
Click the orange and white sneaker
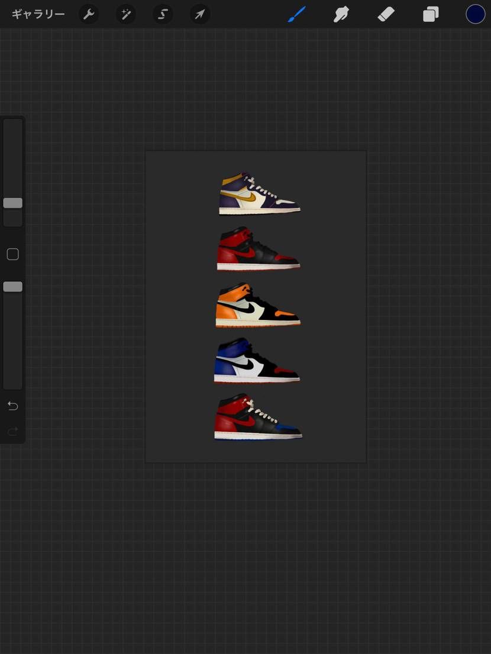(258, 305)
